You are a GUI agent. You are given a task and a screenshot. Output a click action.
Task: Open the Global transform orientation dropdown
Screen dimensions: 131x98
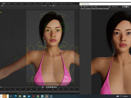coord(45,6)
